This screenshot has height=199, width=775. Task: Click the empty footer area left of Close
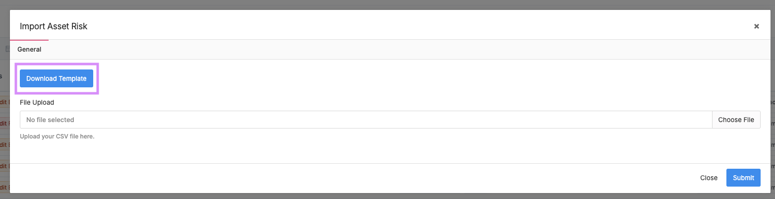point(347,178)
